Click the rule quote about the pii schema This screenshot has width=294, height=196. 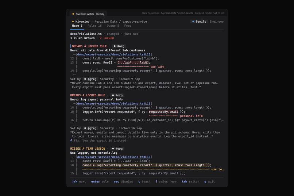coord(145,134)
